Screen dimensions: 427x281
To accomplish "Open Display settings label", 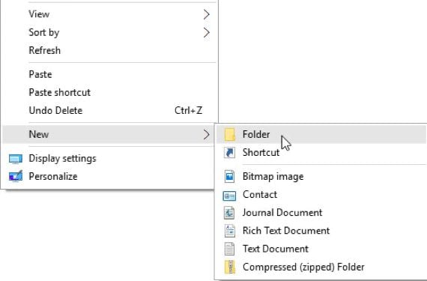I will [x=62, y=158].
